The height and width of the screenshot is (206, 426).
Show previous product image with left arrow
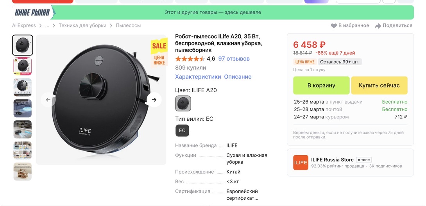[48, 100]
